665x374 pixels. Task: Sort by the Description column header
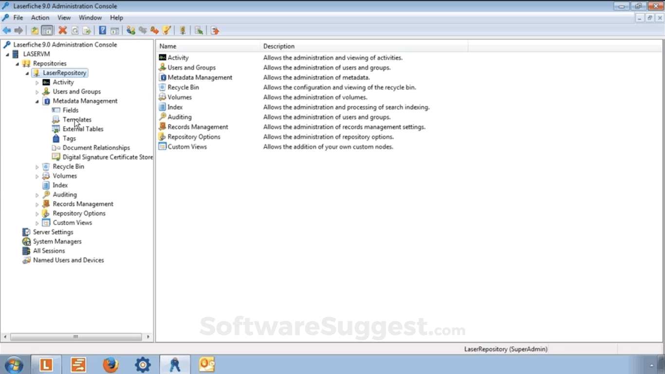coord(364,46)
